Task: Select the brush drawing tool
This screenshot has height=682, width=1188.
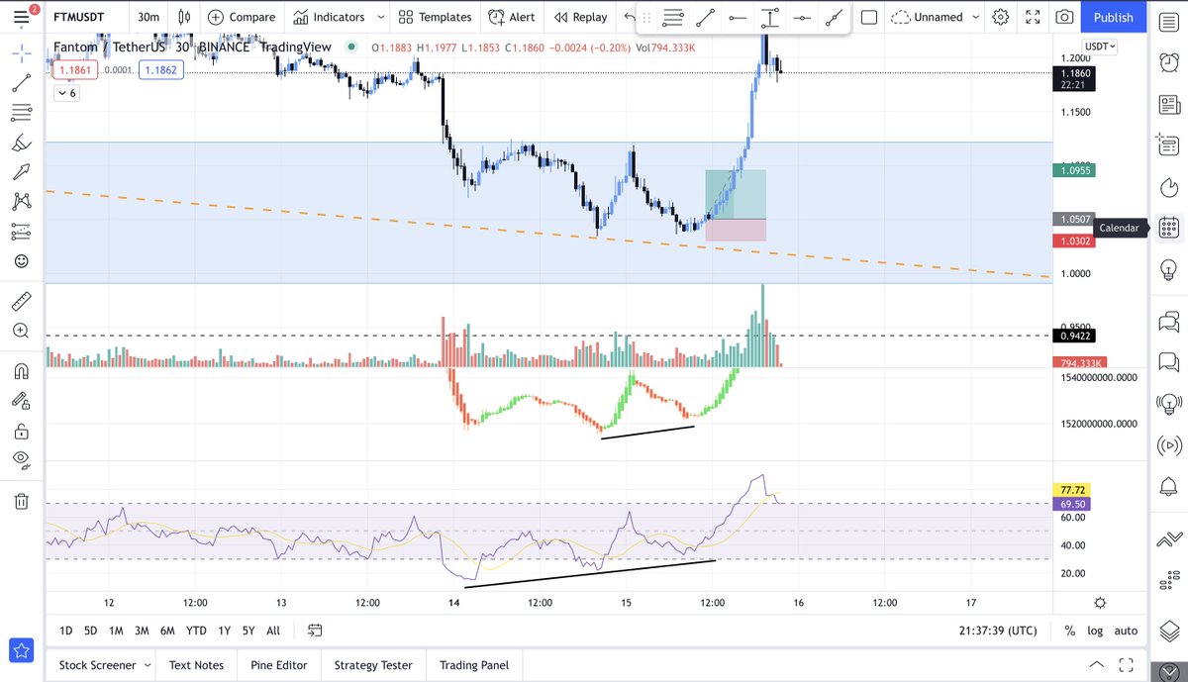Action: click(21, 143)
